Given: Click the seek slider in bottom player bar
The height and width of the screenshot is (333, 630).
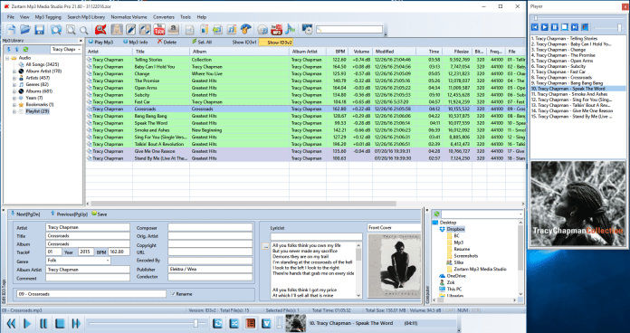Looking at the screenshot, I should click(x=147, y=323).
